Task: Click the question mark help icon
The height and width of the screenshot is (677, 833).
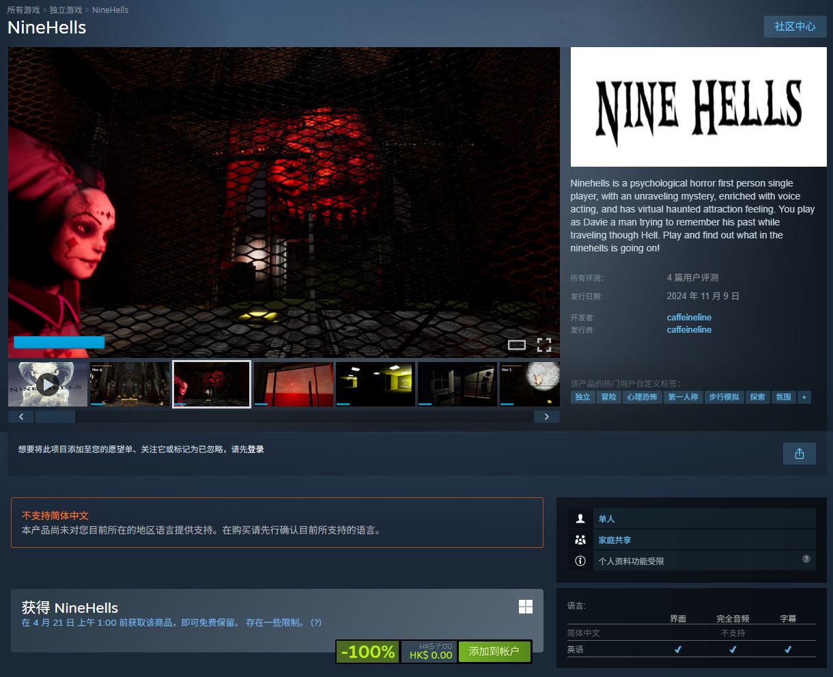Action: click(806, 559)
